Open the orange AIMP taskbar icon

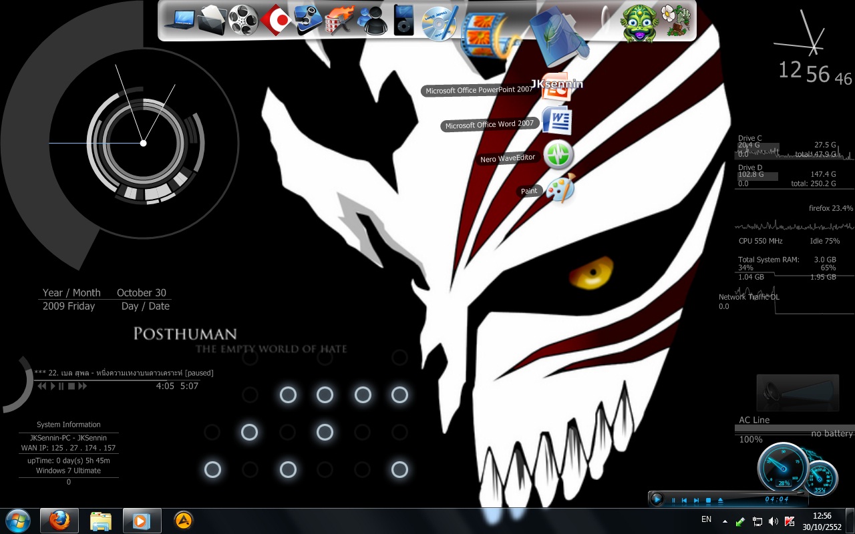point(183,520)
